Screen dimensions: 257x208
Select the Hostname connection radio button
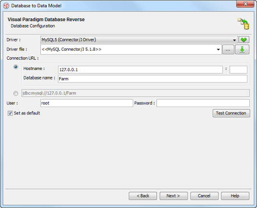(16, 67)
